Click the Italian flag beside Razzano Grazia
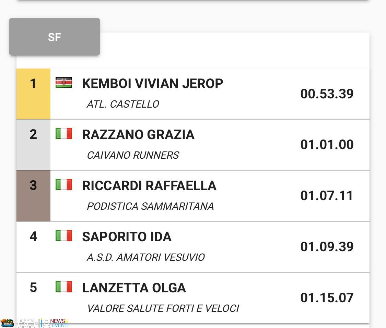Viewport: 386px width, 328px height. click(x=64, y=134)
